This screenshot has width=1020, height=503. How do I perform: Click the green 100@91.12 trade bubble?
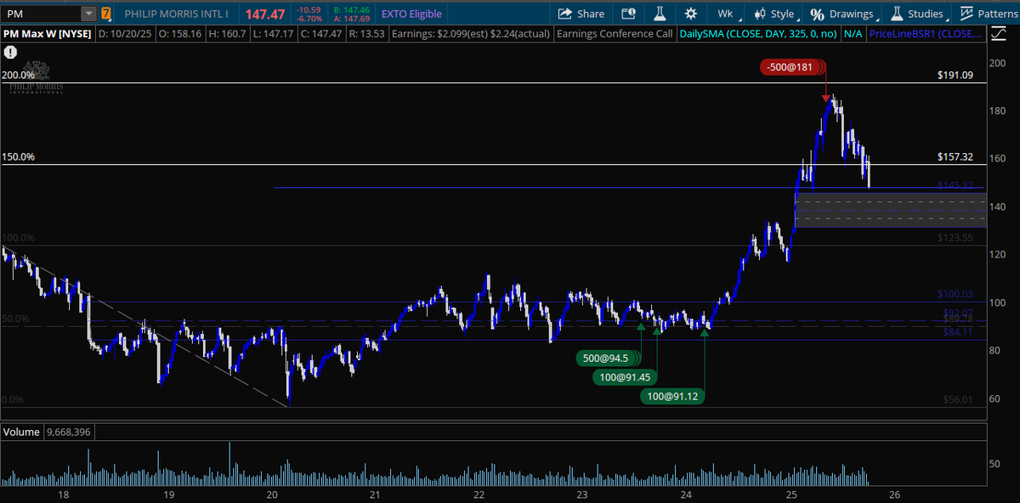pos(673,395)
